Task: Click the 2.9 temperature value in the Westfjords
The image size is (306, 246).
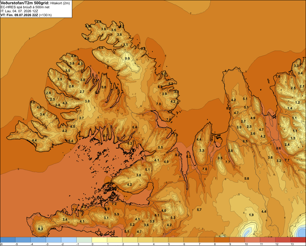Action: click(48, 93)
